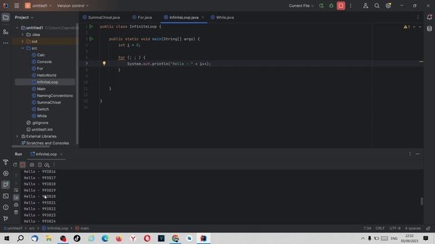Run class from gutter arrow at line 1

[91, 26]
